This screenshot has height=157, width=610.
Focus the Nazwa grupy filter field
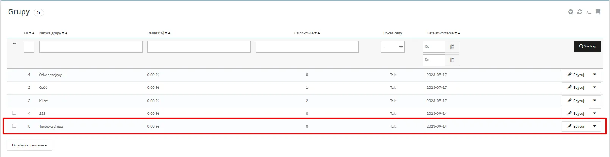91,47
